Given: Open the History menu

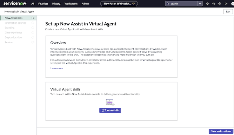Looking at the screenshot, I should pos(56,3).
